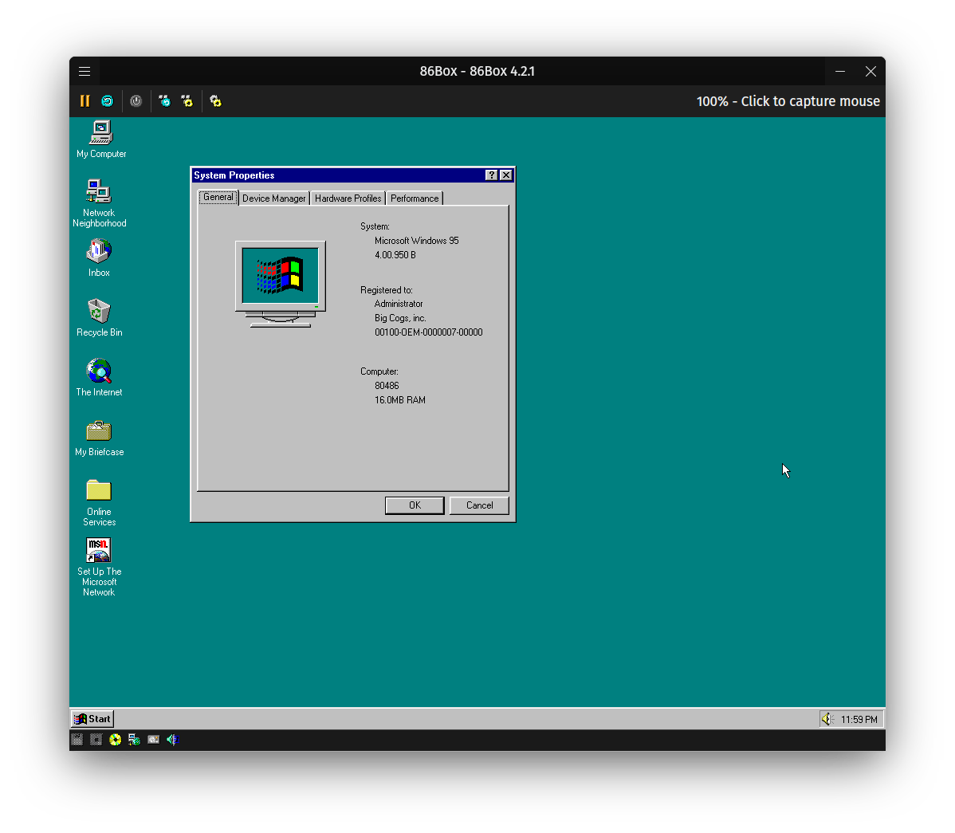Switch to the Device Manager tab
Viewport: 955px width, 833px height.
tap(273, 198)
